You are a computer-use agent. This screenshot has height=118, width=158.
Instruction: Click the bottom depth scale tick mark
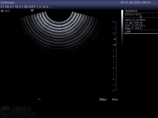pos(114,91)
